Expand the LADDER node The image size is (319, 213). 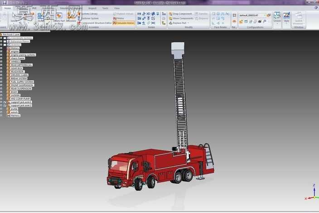coord(1,95)
